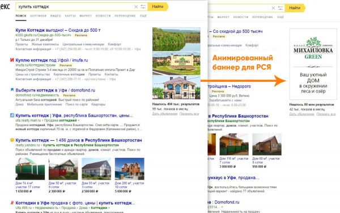This screenshot has height=213, width=340.
Task: Open the 'таунхаус в Уфе, продажа' result in the right window
Action: 233,178
